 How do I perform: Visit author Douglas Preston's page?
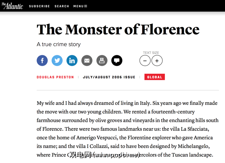click(55, 77)
